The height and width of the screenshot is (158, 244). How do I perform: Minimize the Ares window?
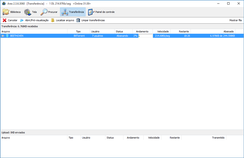218,4
